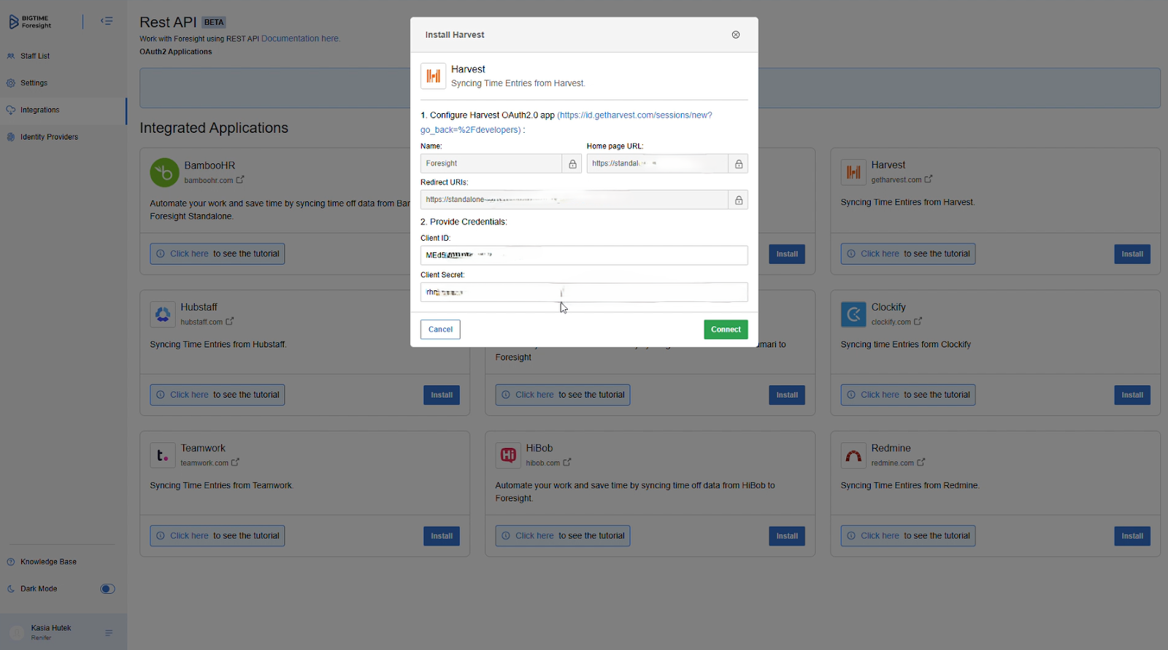Click lock icon beside Home page URL
The image size is (1168, 650).
[x=739, y=164]
